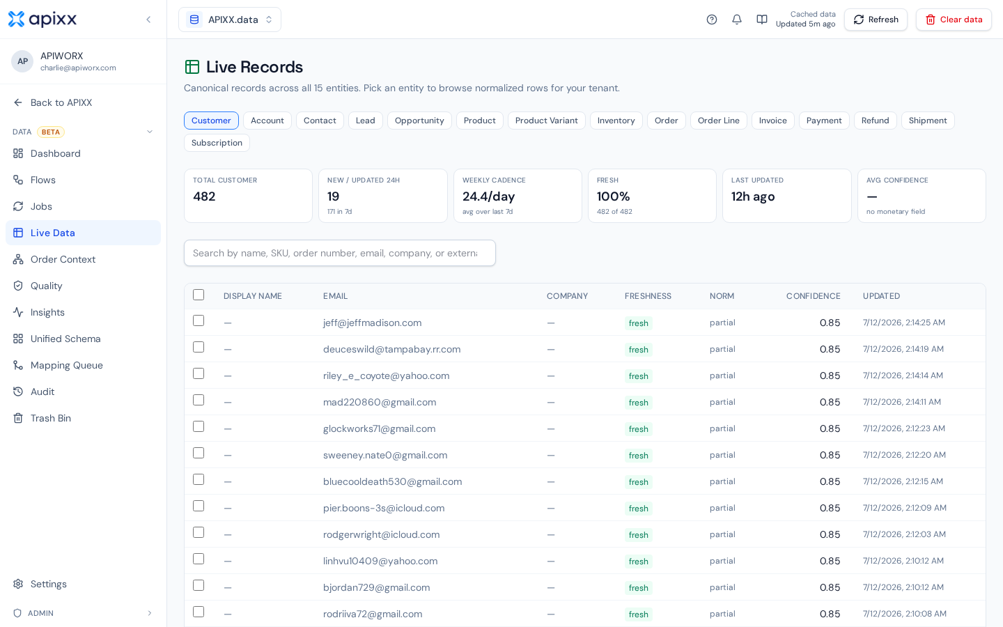Open the Mapping Queue page link

pos(83,365)
